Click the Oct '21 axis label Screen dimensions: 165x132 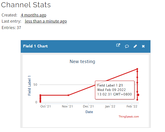[x=46, y=106]
